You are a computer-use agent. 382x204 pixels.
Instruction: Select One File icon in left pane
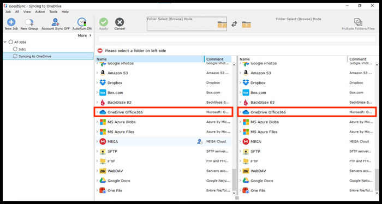(x=103, y=190)
